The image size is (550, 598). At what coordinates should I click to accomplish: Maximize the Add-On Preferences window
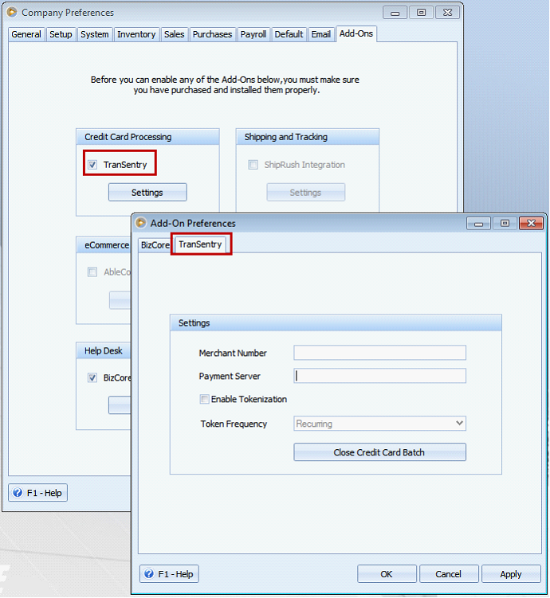[505, 223]
